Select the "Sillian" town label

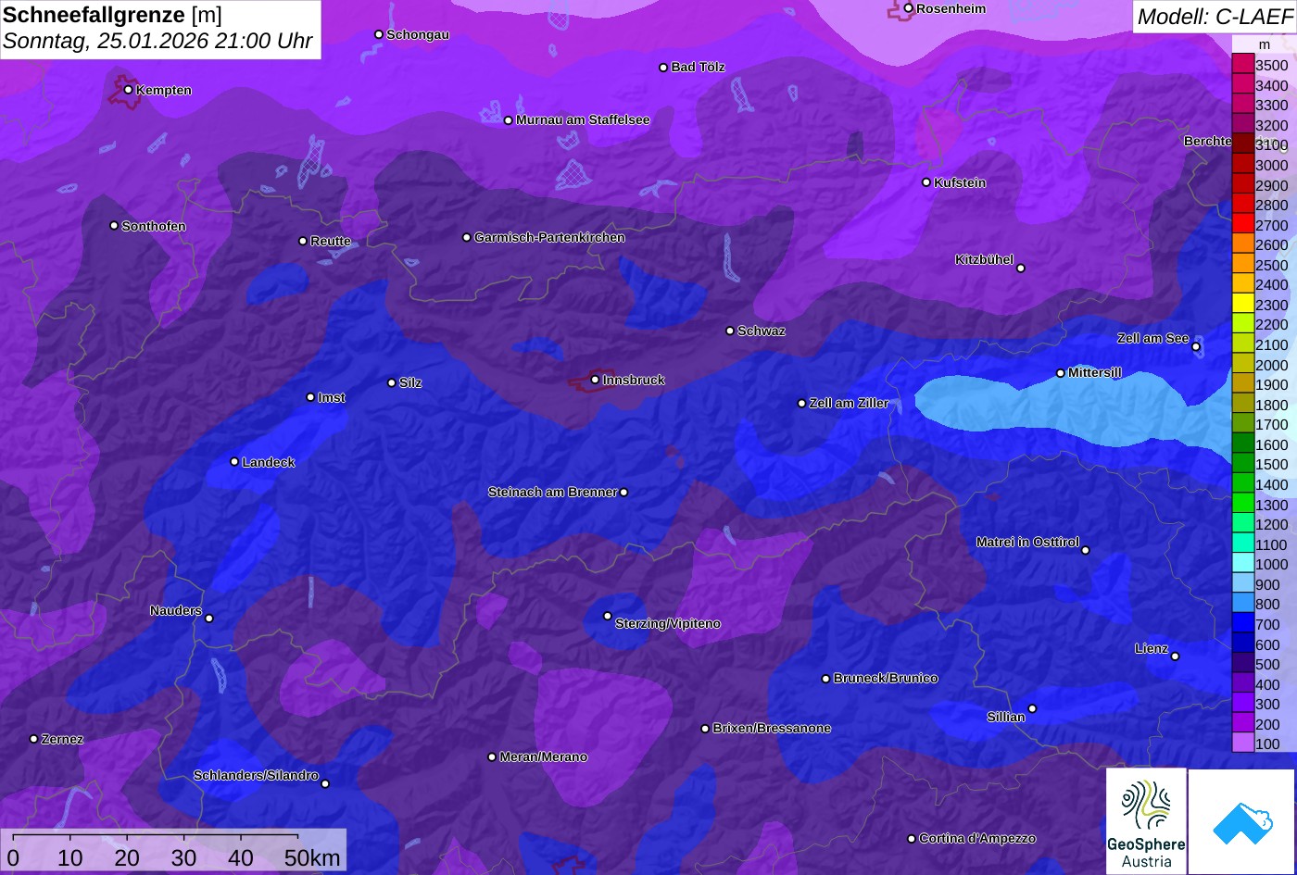tap(1006, 718)
